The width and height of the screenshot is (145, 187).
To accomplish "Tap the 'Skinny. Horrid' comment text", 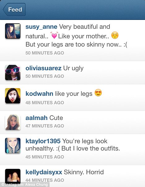I will point(84,172).
